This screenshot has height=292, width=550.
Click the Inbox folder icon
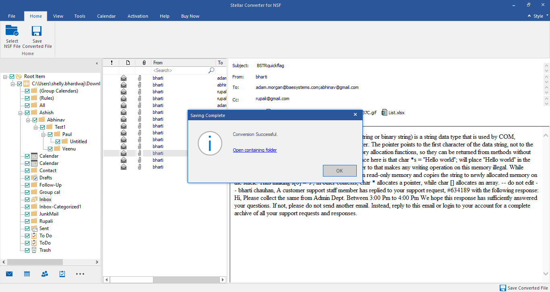[34, 199]
